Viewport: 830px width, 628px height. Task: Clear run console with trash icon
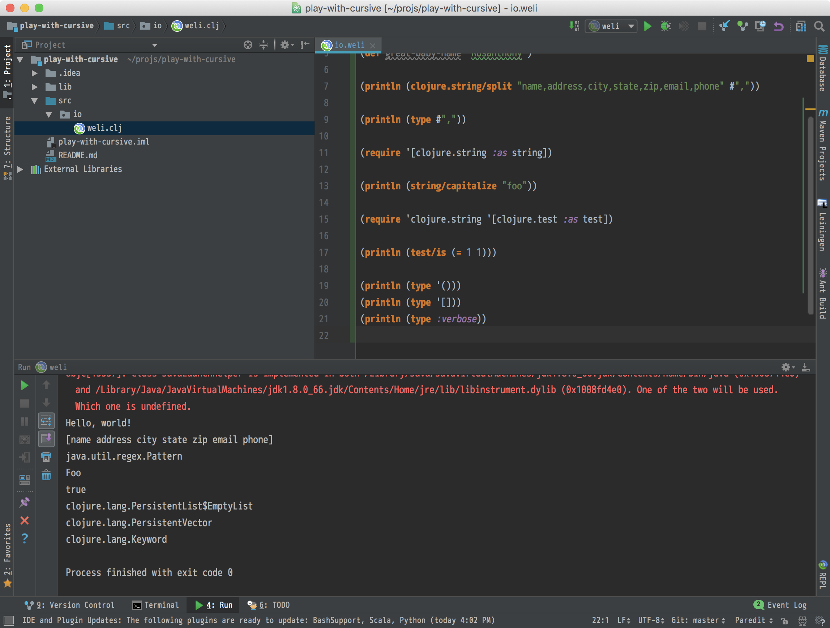(x=46, y=475)
